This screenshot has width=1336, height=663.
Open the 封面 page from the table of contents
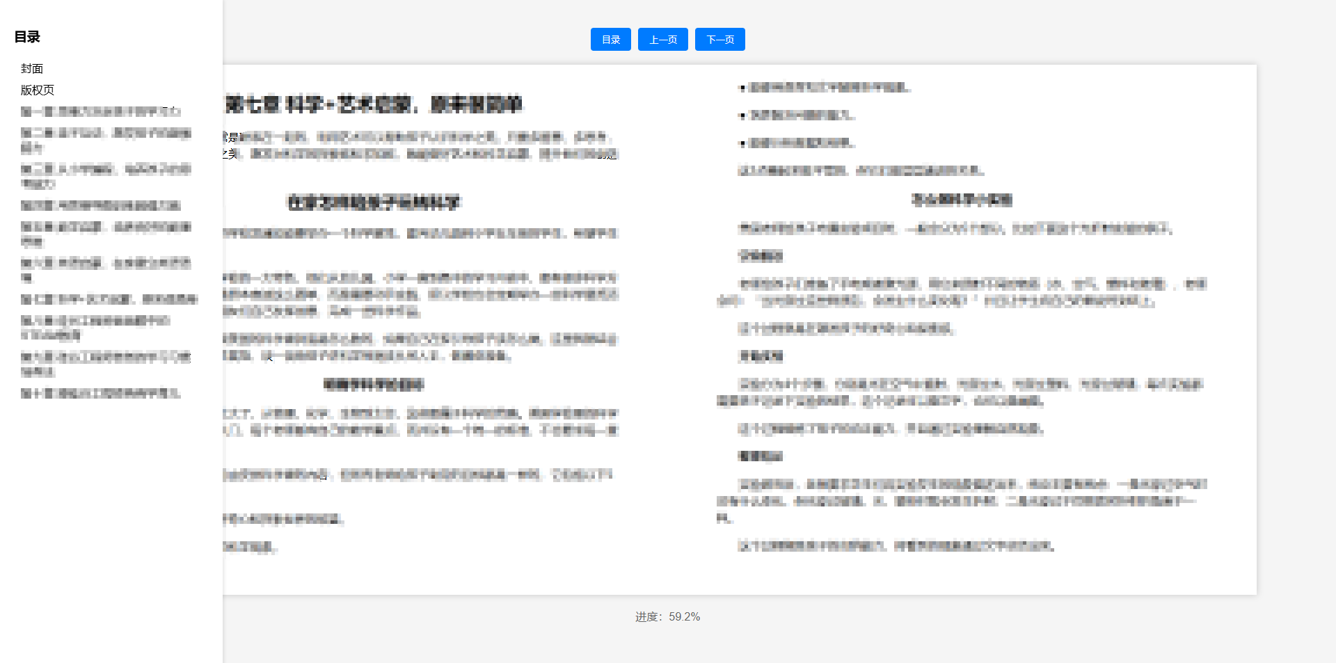[33, 68]
